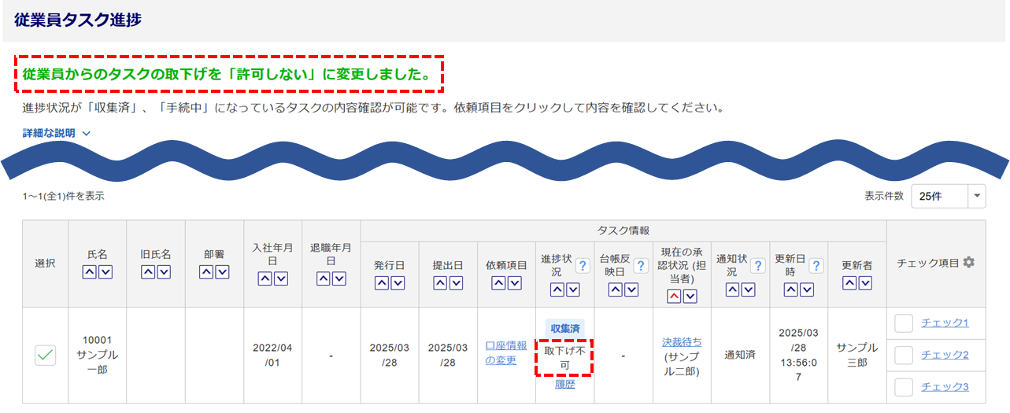The width and height of the screenshot is (1010, 413).
Task: Open the 口座情報の変更 request link
Action: pyautogui.click(x=506, y=352)
